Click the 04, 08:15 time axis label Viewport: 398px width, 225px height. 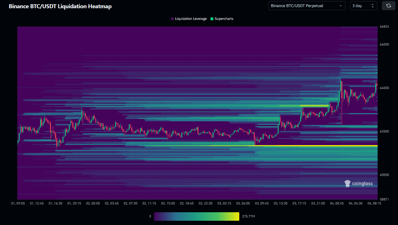[x=374, y=203]
